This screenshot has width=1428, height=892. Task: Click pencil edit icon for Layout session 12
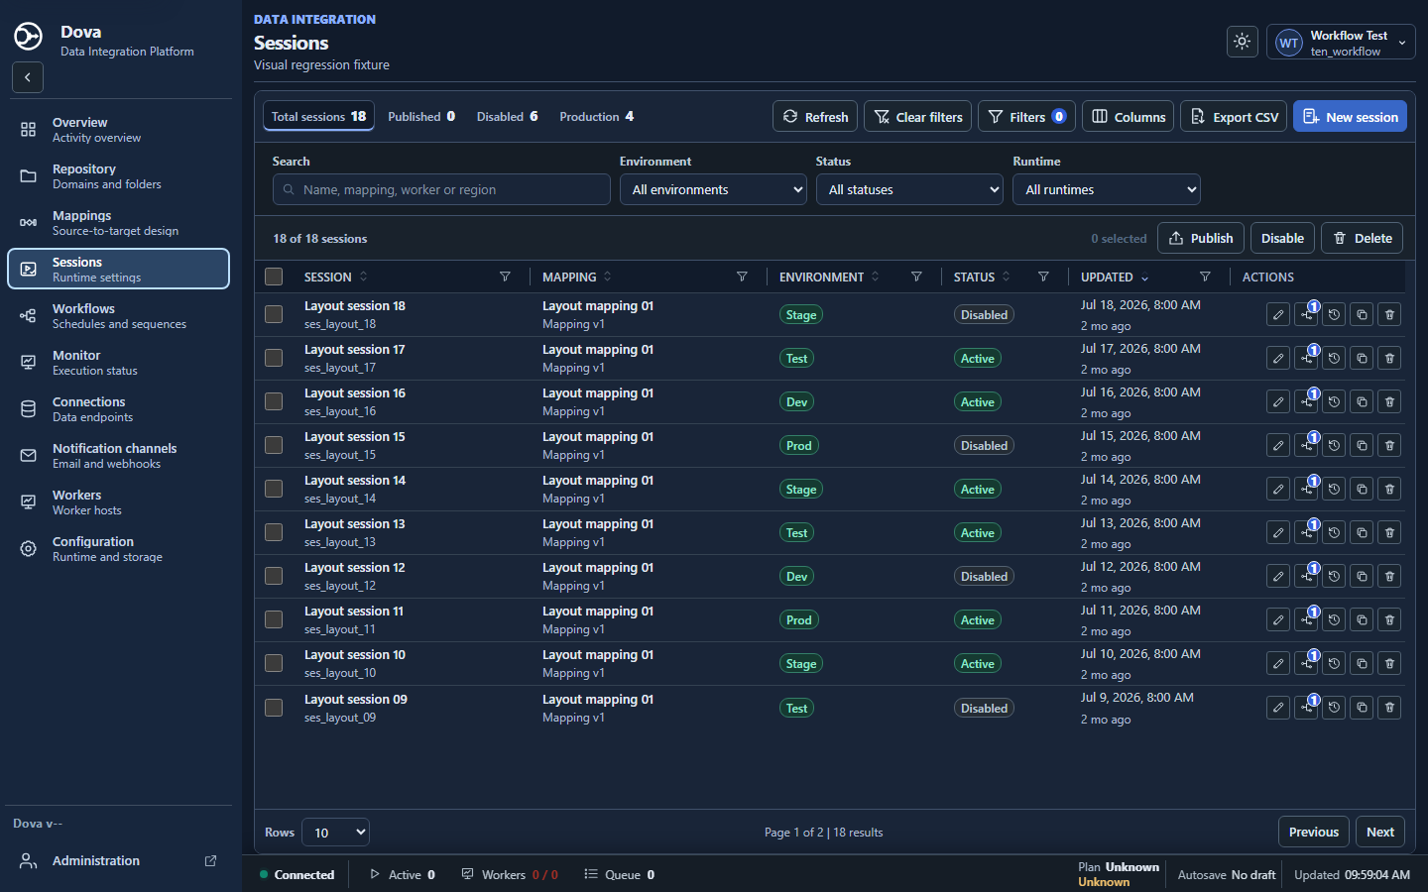1278,577
